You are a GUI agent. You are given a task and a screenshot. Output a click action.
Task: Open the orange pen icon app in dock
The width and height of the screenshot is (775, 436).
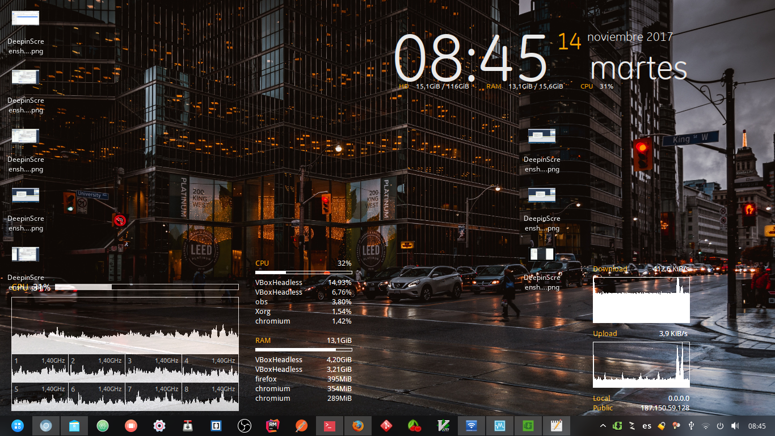point(301,426)
